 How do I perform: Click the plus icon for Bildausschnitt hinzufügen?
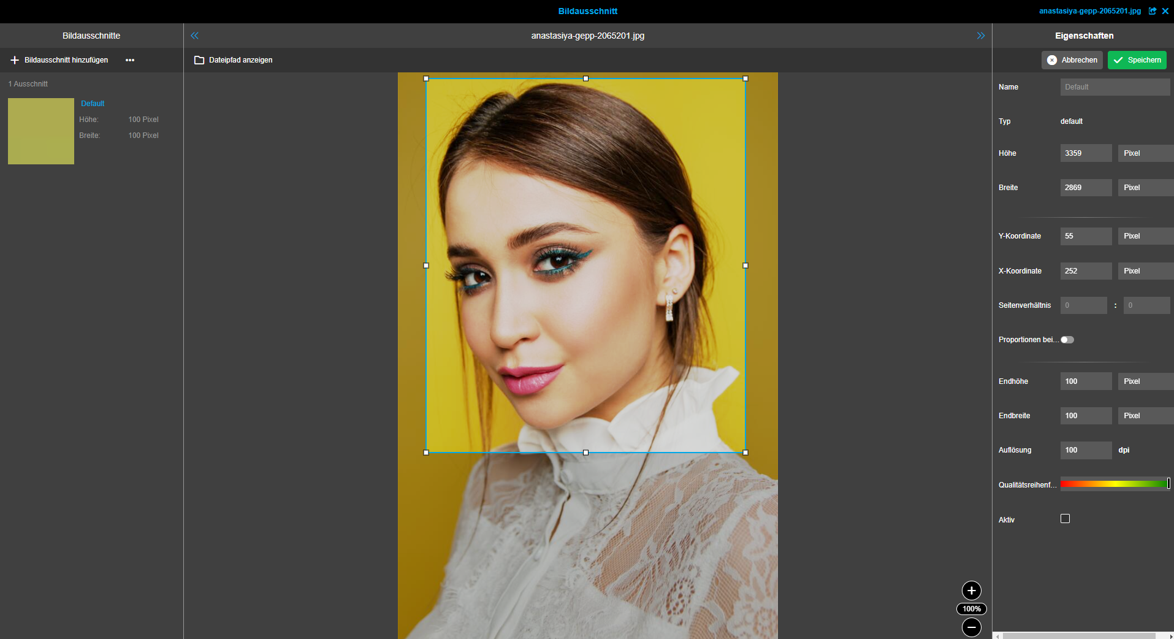pyautogui.click(x=14, y=59)
